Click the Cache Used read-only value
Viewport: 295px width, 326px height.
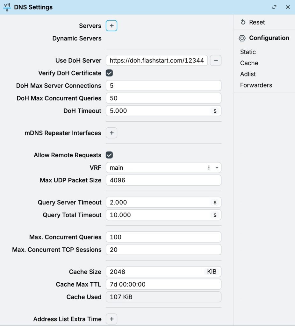(x=163, y=297)
